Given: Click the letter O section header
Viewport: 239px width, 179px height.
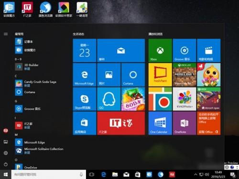Looking at the screenshot, I should click(x=16, y=160).
